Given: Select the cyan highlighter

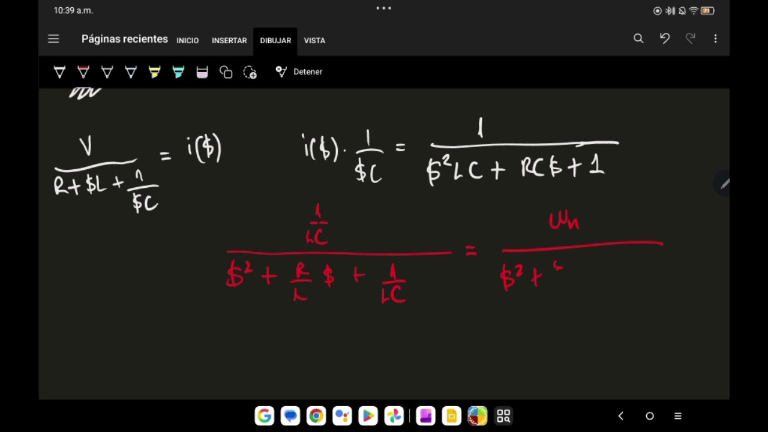Looking at the screenshot, I should (x=178, y=72).
